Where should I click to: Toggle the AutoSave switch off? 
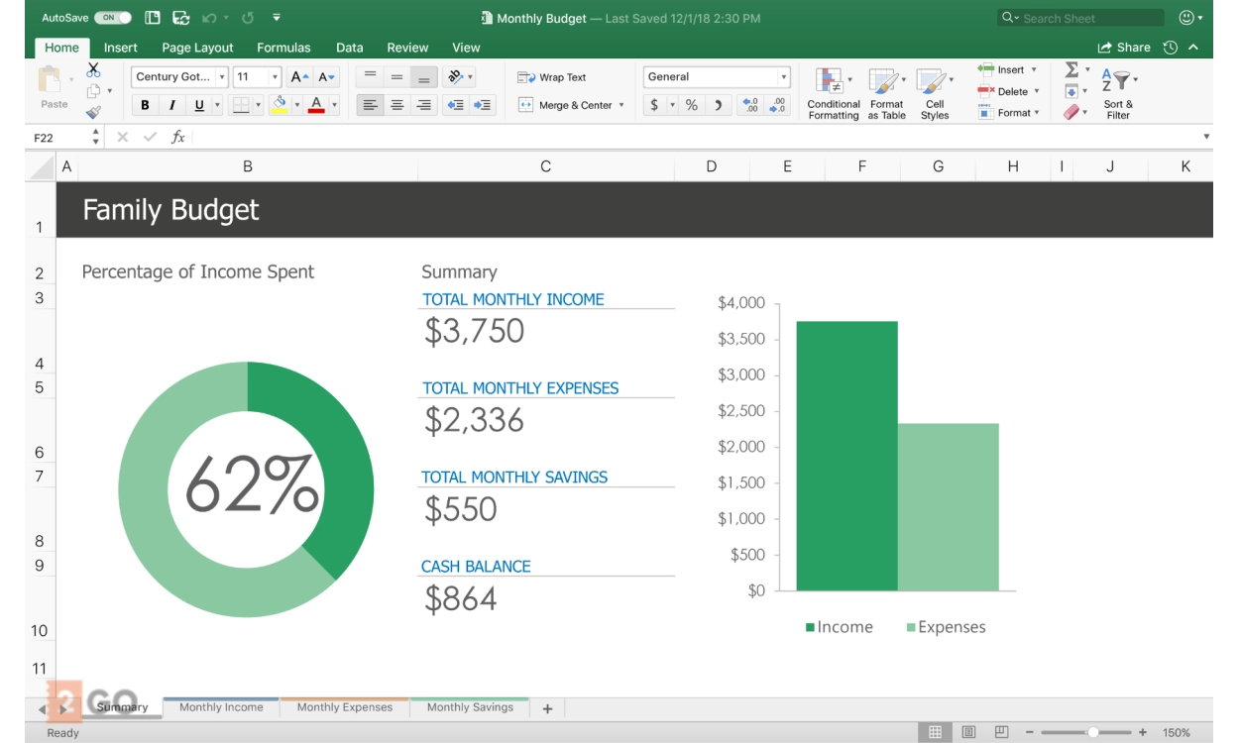(x=113, y=18)
